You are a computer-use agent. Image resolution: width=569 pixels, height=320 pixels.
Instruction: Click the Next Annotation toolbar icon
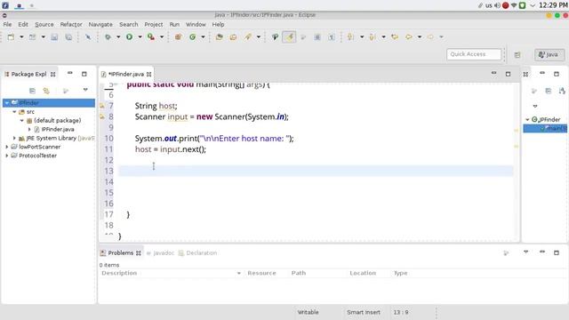tap(350, 37)
